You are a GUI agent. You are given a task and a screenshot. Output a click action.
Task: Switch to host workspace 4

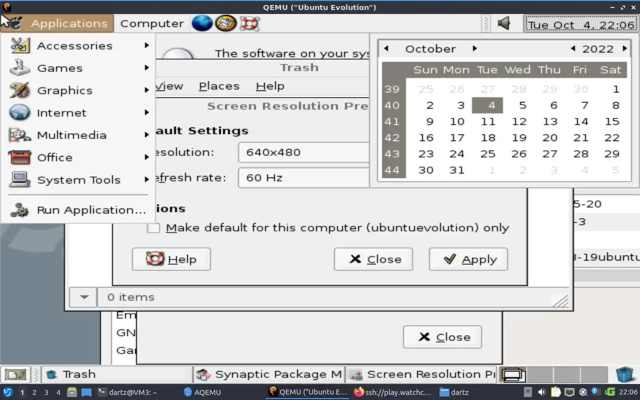click(x=58, y=392)
